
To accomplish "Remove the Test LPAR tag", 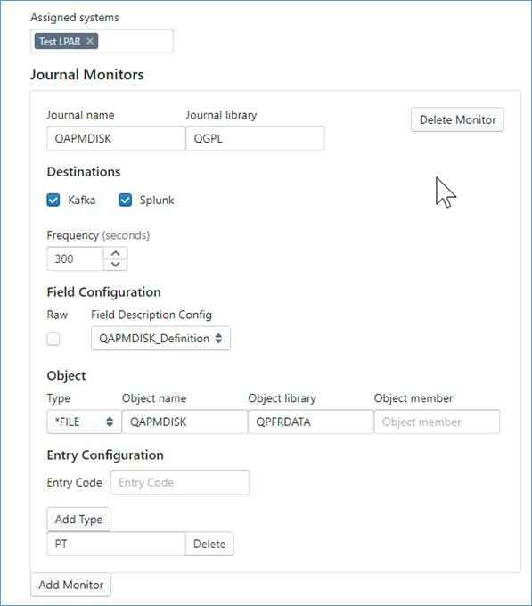I will pos(90,41).
